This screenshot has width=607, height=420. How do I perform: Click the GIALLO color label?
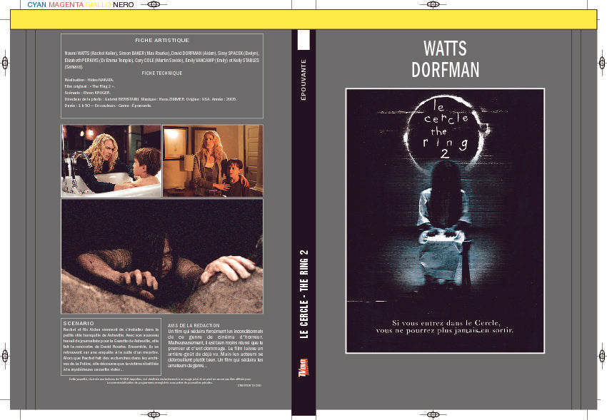[x=98, y=5]
